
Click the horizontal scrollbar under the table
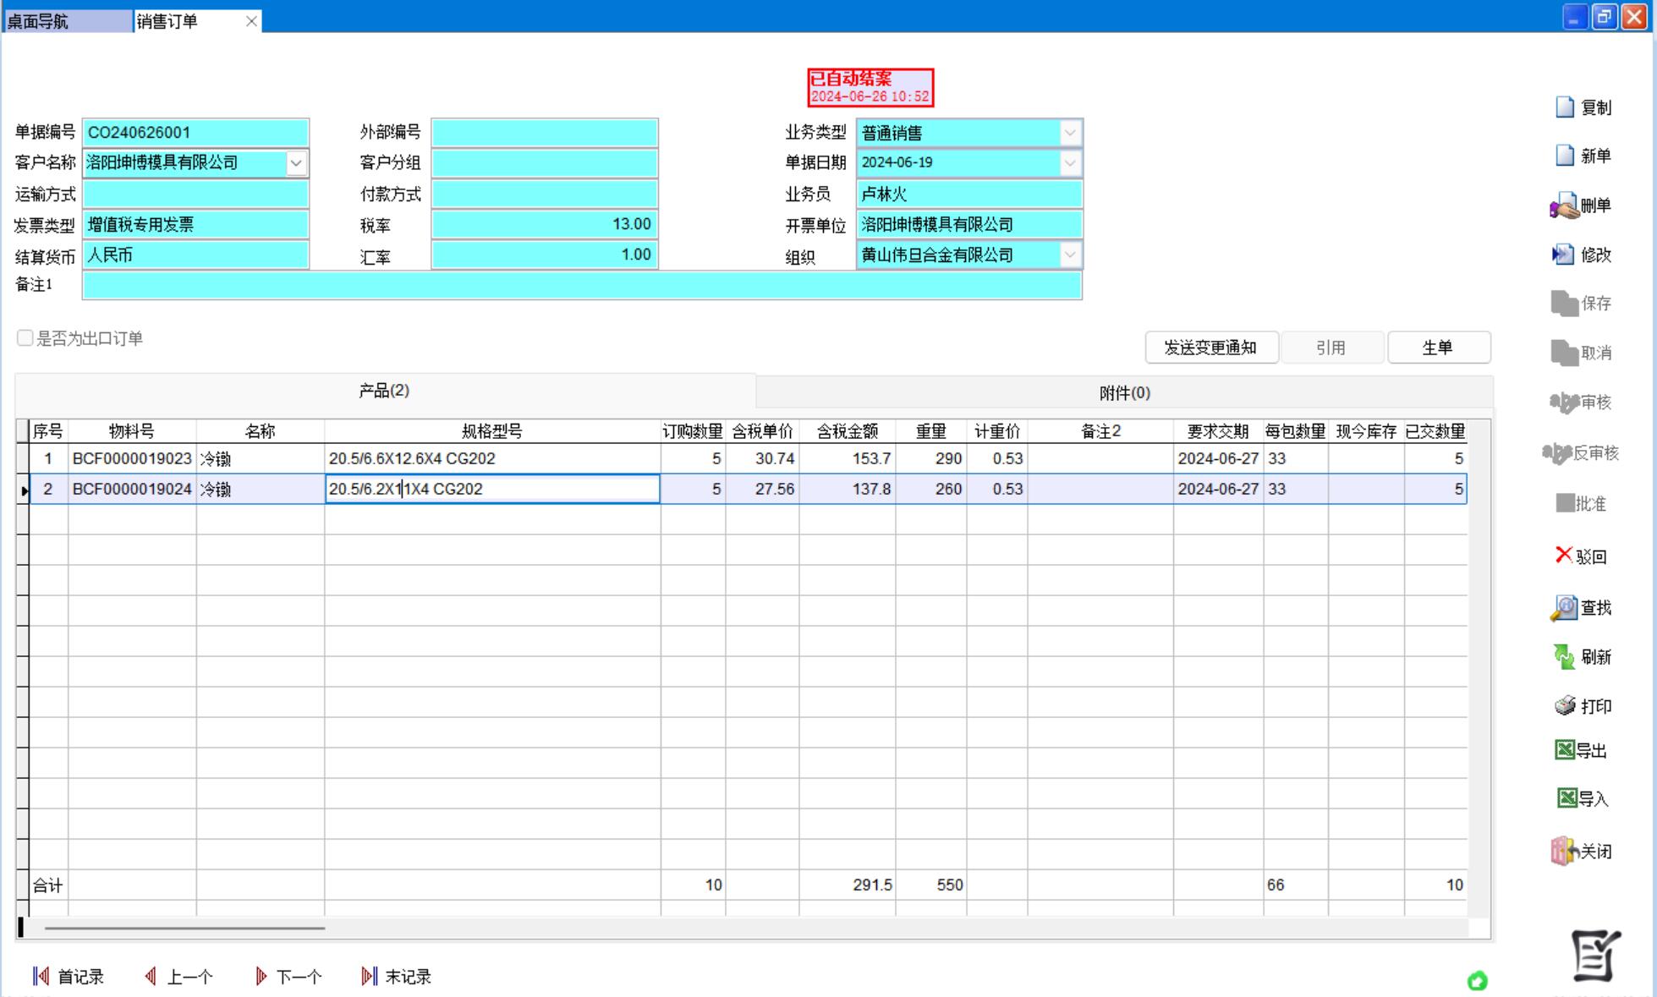point(184,928)
